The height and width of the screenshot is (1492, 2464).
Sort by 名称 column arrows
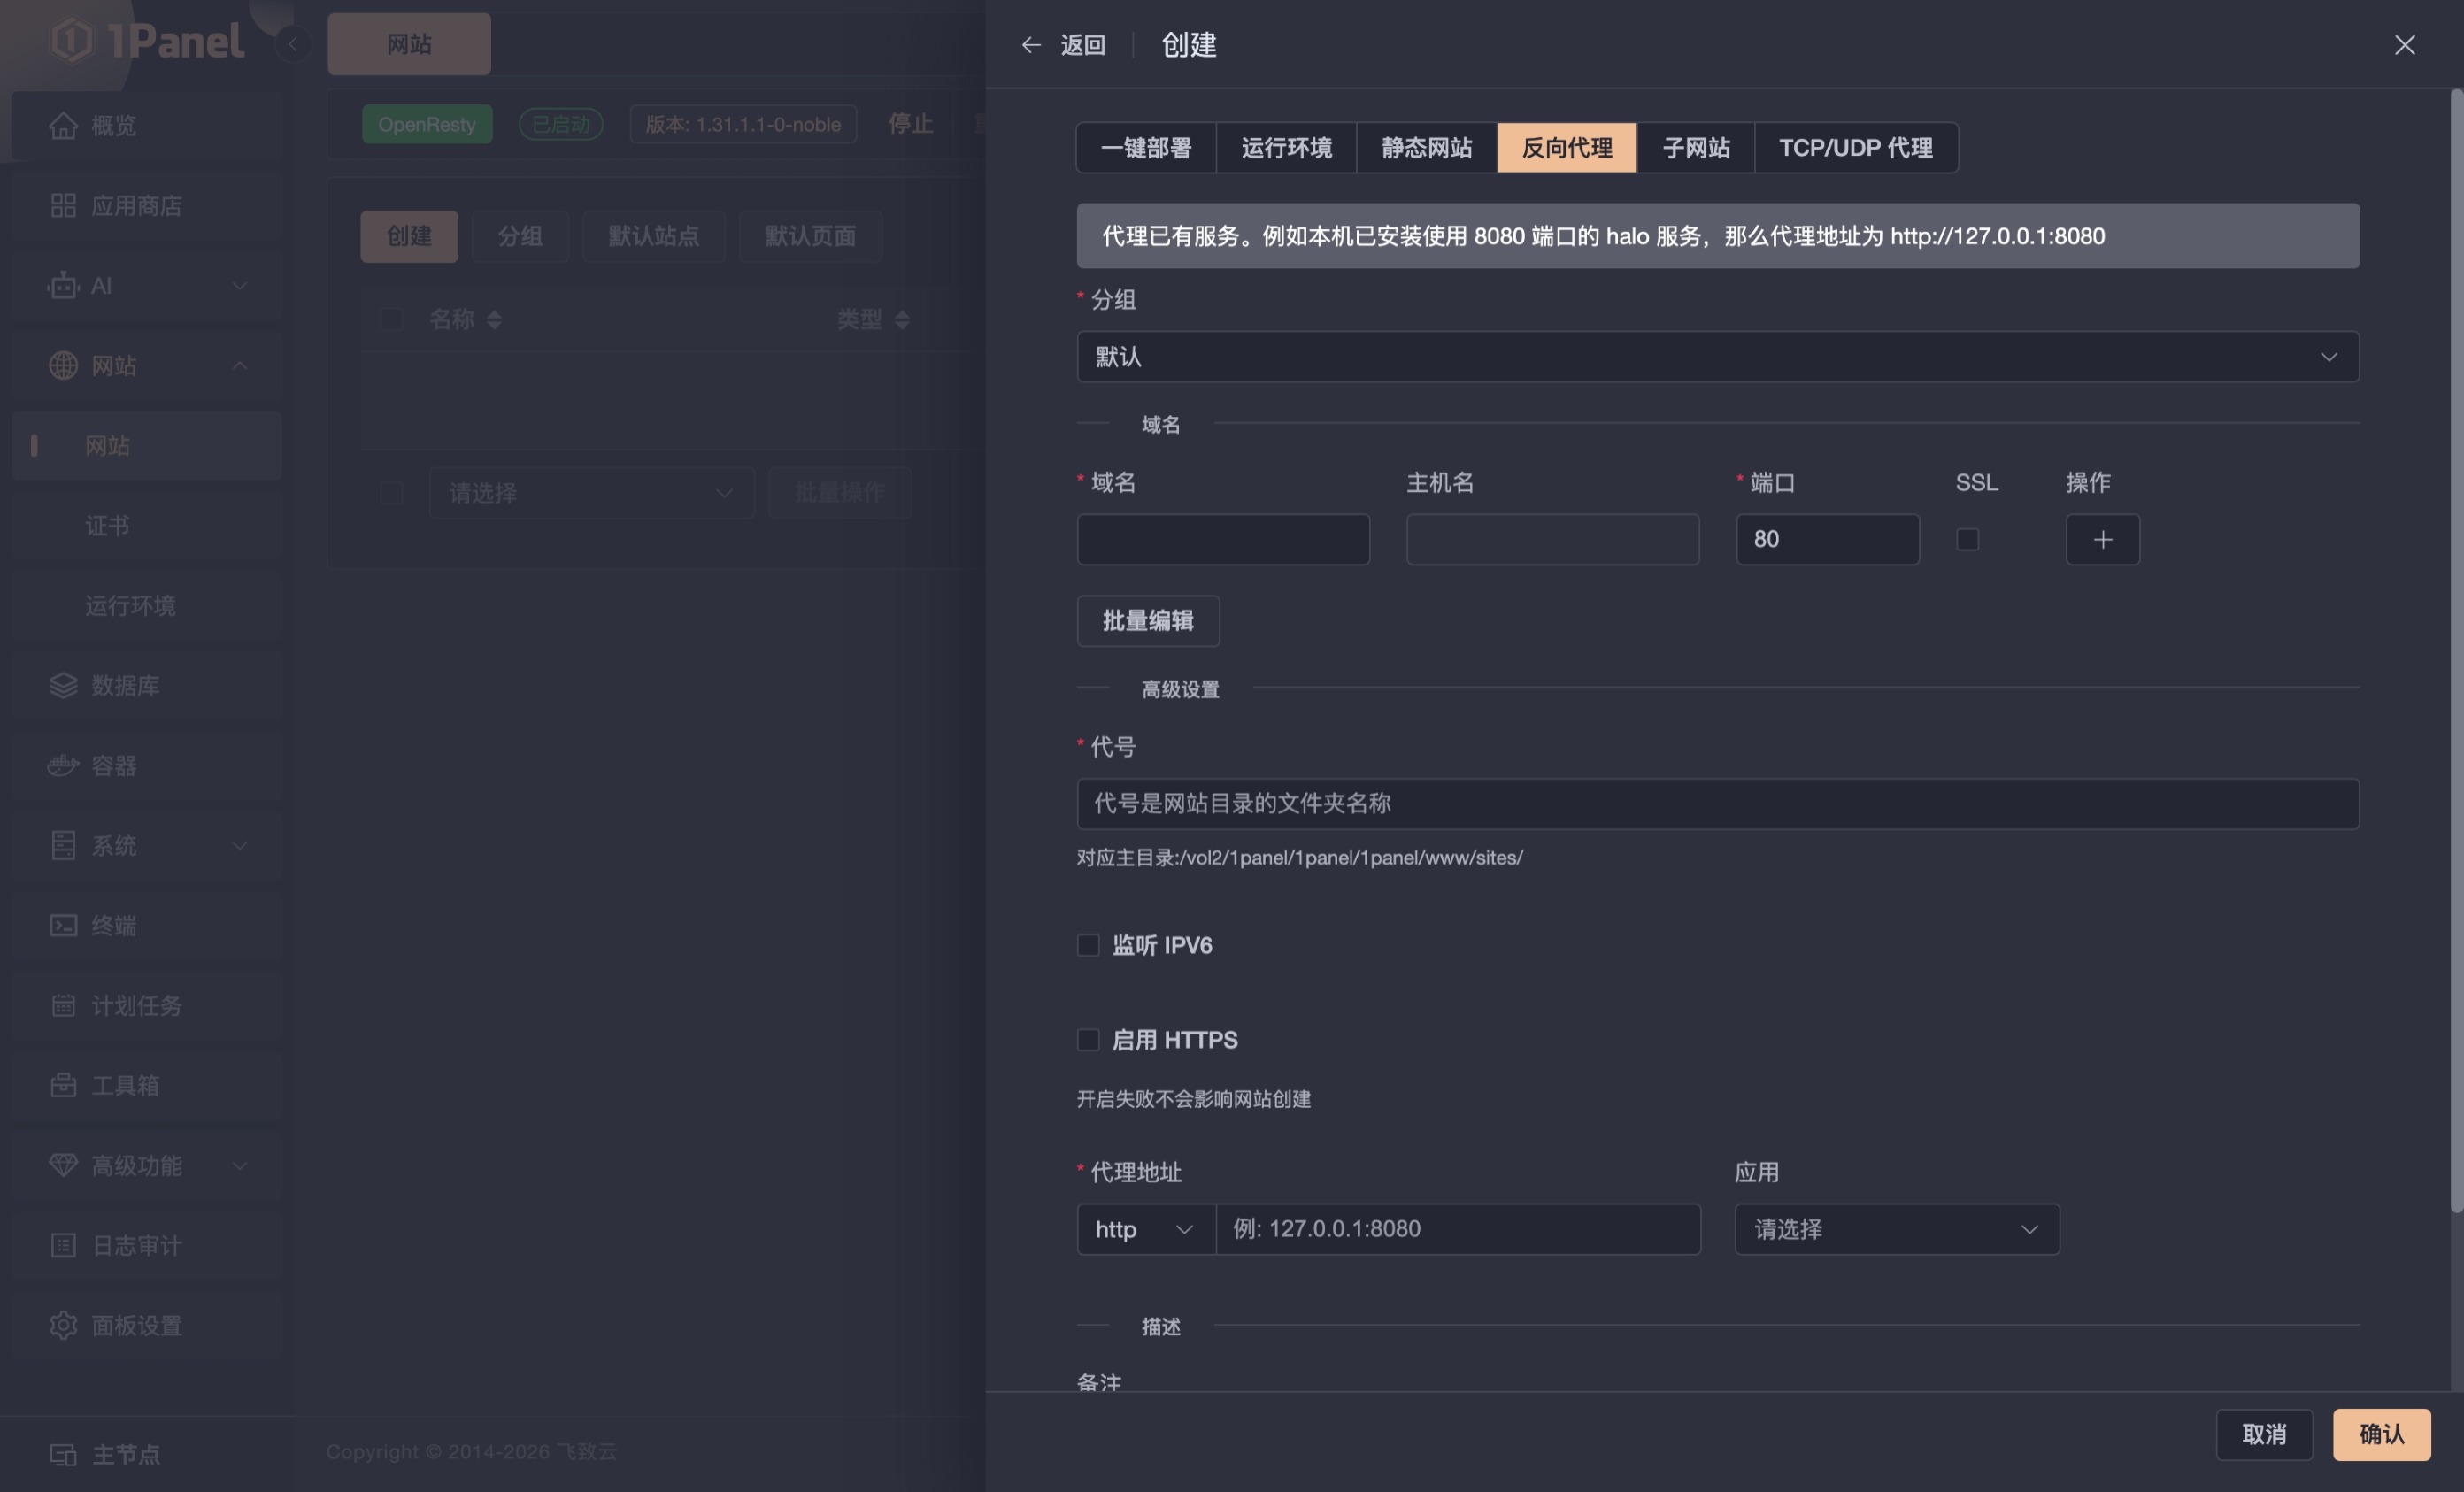point(494,320)
